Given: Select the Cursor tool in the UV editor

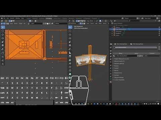Looking at the screenshot, I should 3,31.
